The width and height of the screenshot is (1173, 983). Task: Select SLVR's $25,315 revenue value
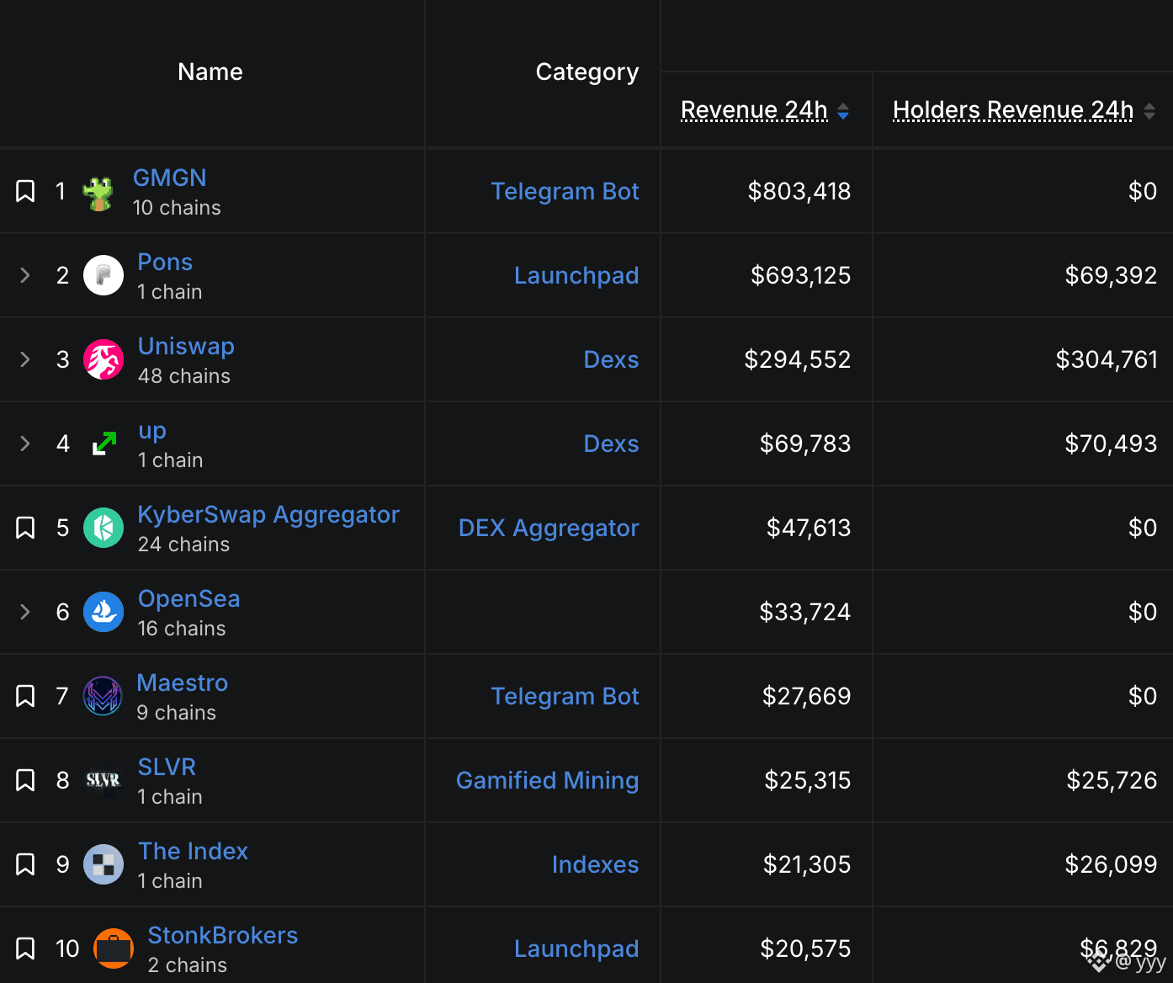coord(808,780)
